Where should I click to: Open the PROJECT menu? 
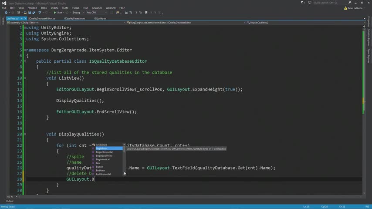pyautogui.click(x=32, y=8)
